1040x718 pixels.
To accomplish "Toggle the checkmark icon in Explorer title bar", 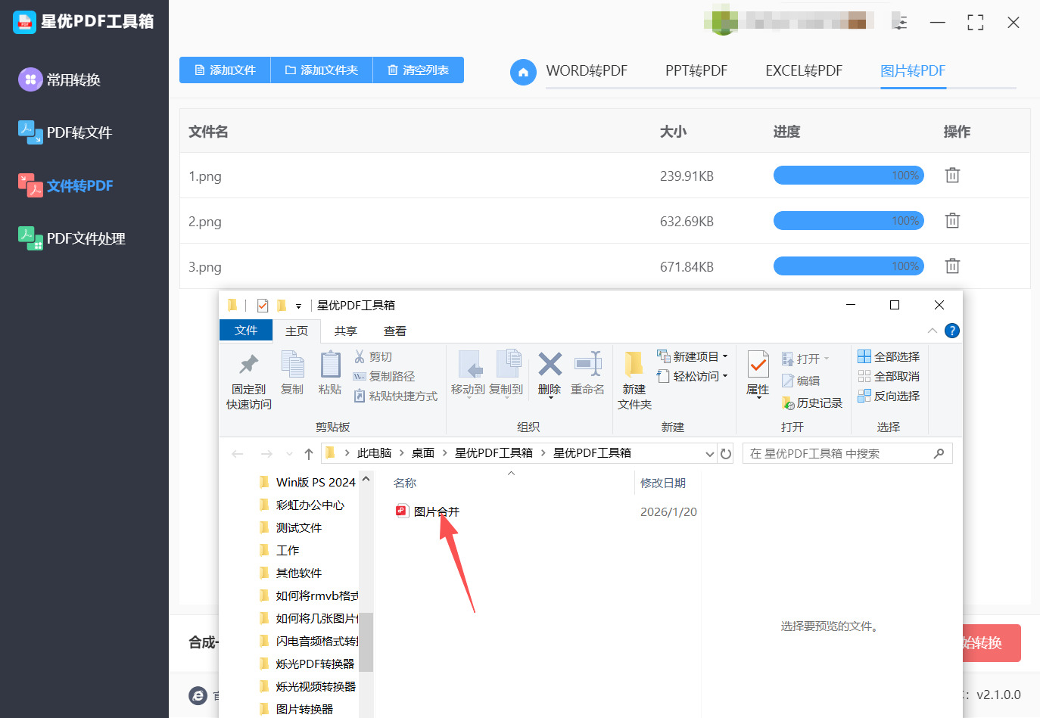I will tap(263, 306).
